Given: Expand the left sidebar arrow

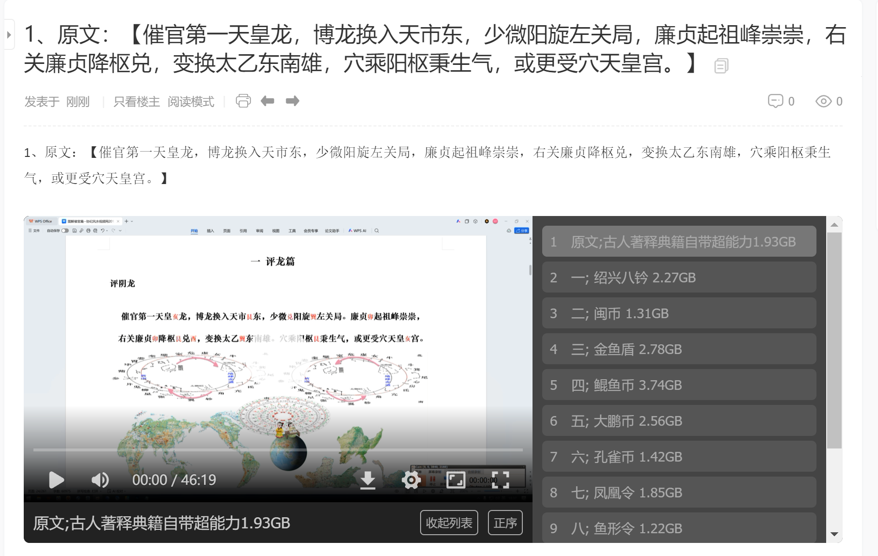Looking at the screenshot, I should point(9,35).
